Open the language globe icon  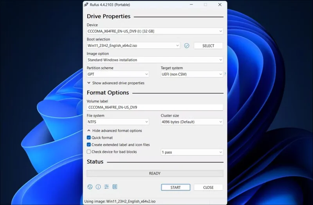coord(90,187)
